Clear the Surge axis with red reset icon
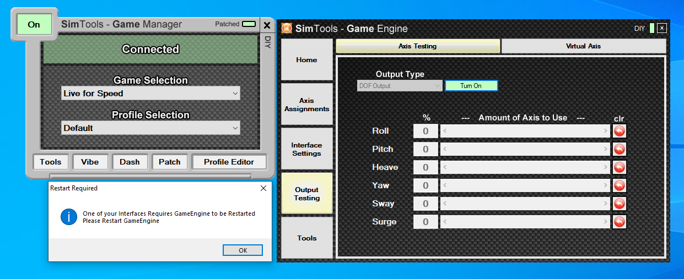 click(x=620, y=222)
